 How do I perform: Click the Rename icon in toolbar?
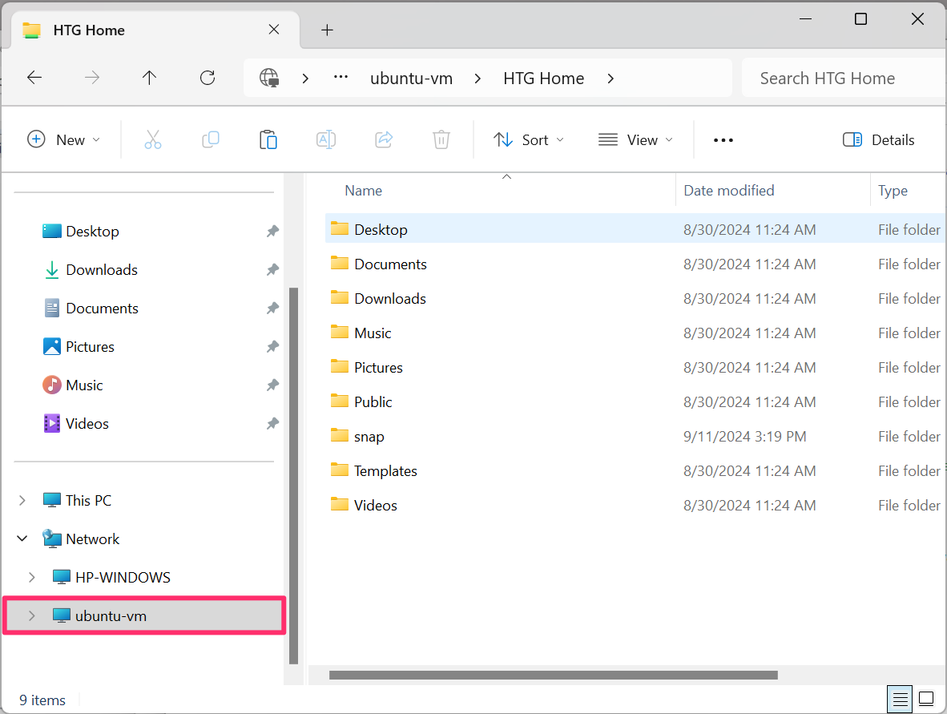pos(326,139)
